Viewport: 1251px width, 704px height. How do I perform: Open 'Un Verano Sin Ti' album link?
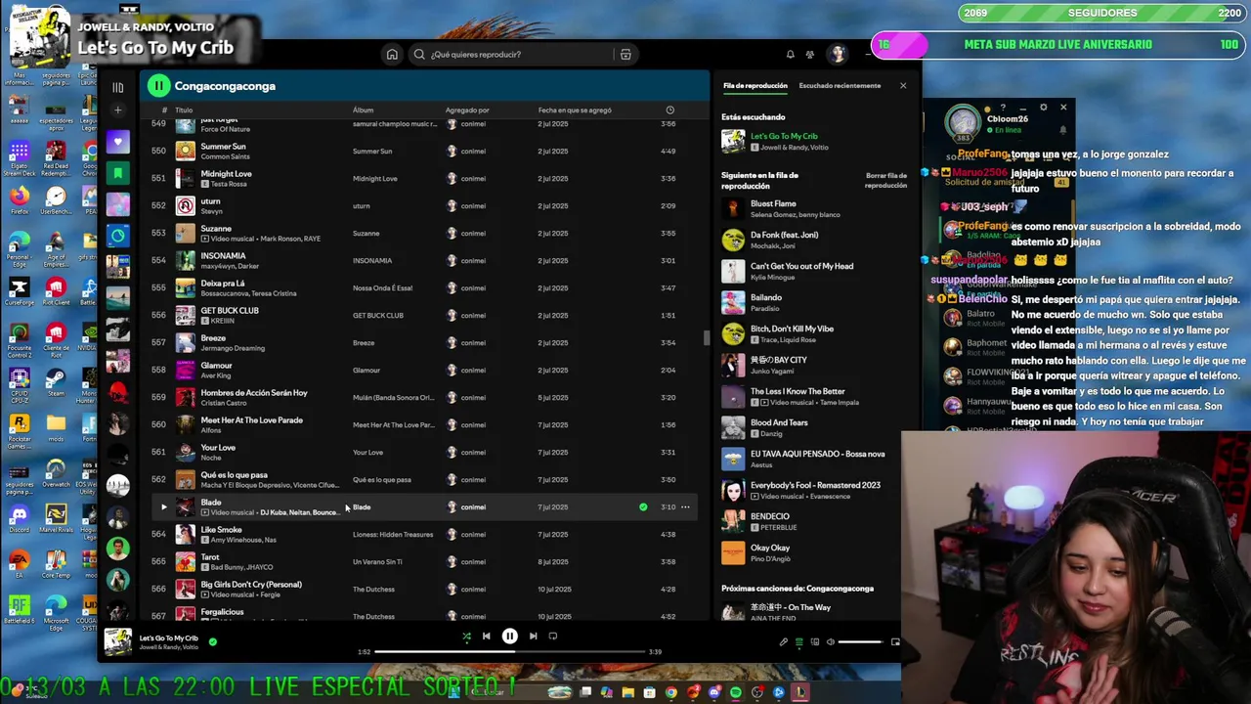pos(377,562)
